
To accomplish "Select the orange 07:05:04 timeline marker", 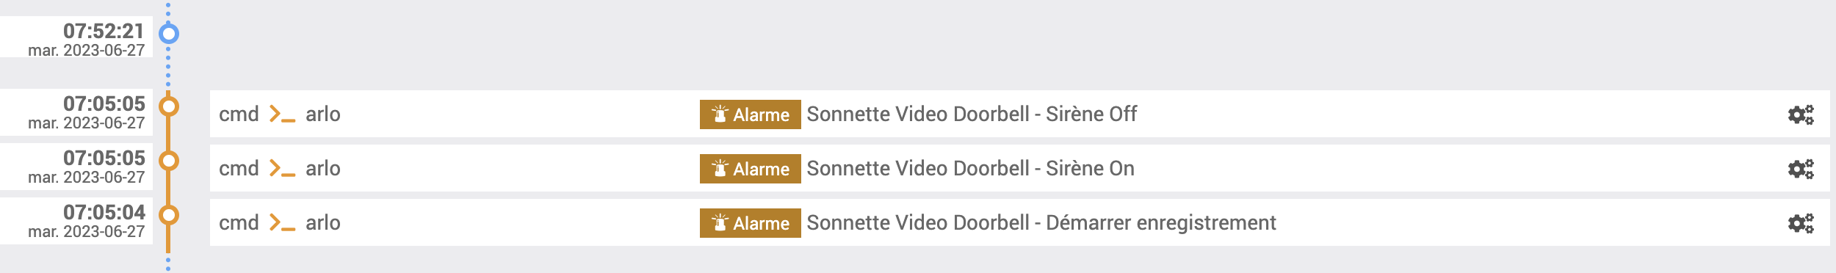I will pos(169,215).
